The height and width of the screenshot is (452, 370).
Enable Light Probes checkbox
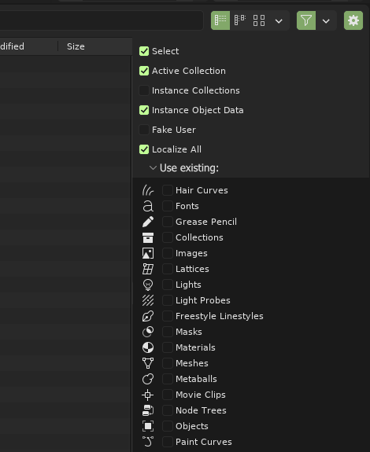[168, 300]
